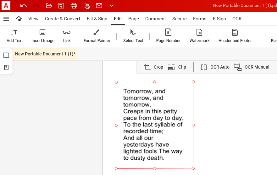Click the Clip tool
Viewport: 277px width, 175px height.
point(177,67)
